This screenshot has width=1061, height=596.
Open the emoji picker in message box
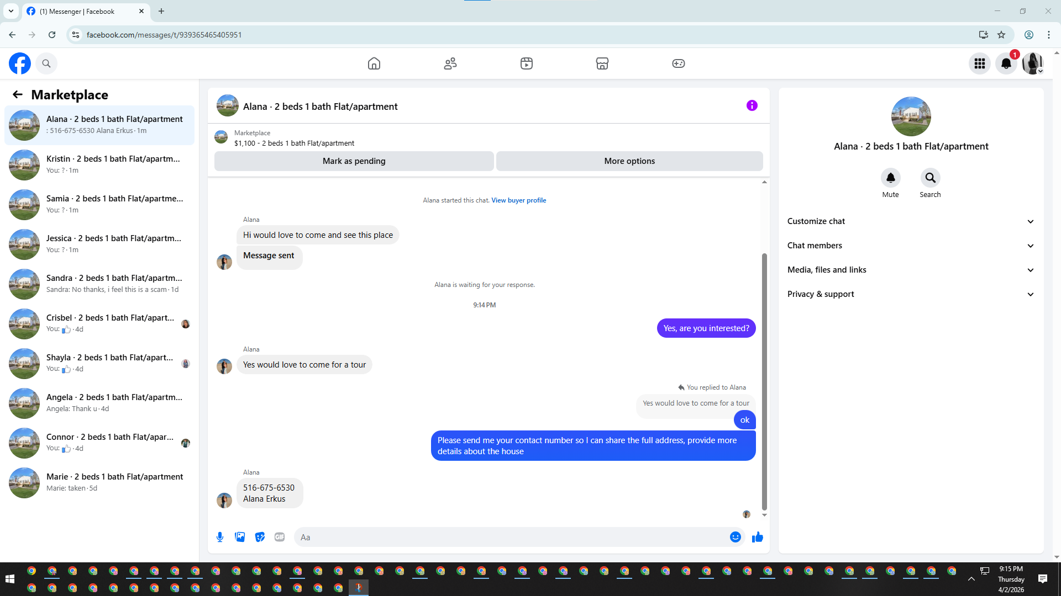click(x=736, y=537)
